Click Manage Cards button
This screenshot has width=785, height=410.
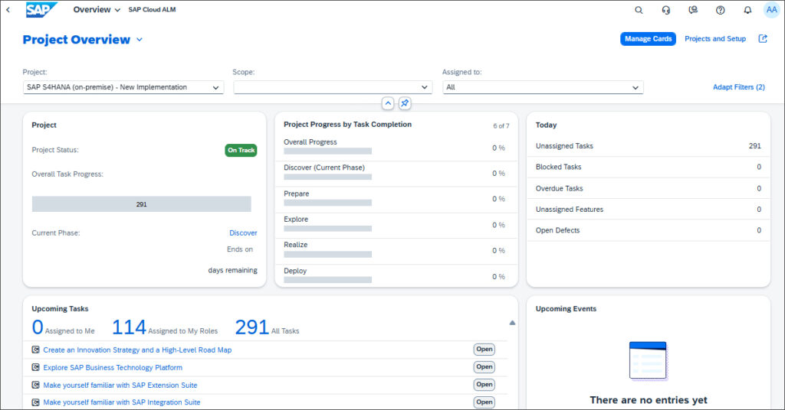tap(648, 39)
